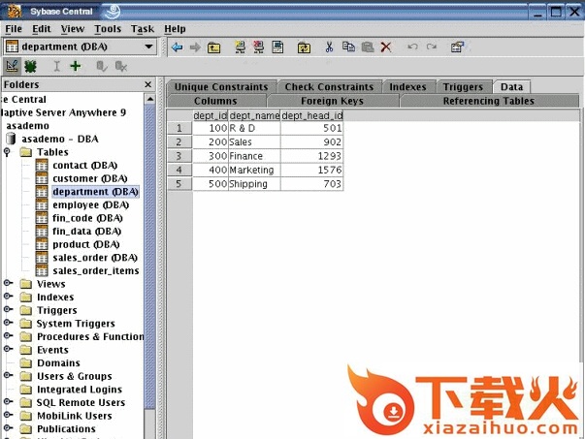The width and height of the screenshot is (585, 439).
Task: Click the commit changes icon
Action: 102,66
